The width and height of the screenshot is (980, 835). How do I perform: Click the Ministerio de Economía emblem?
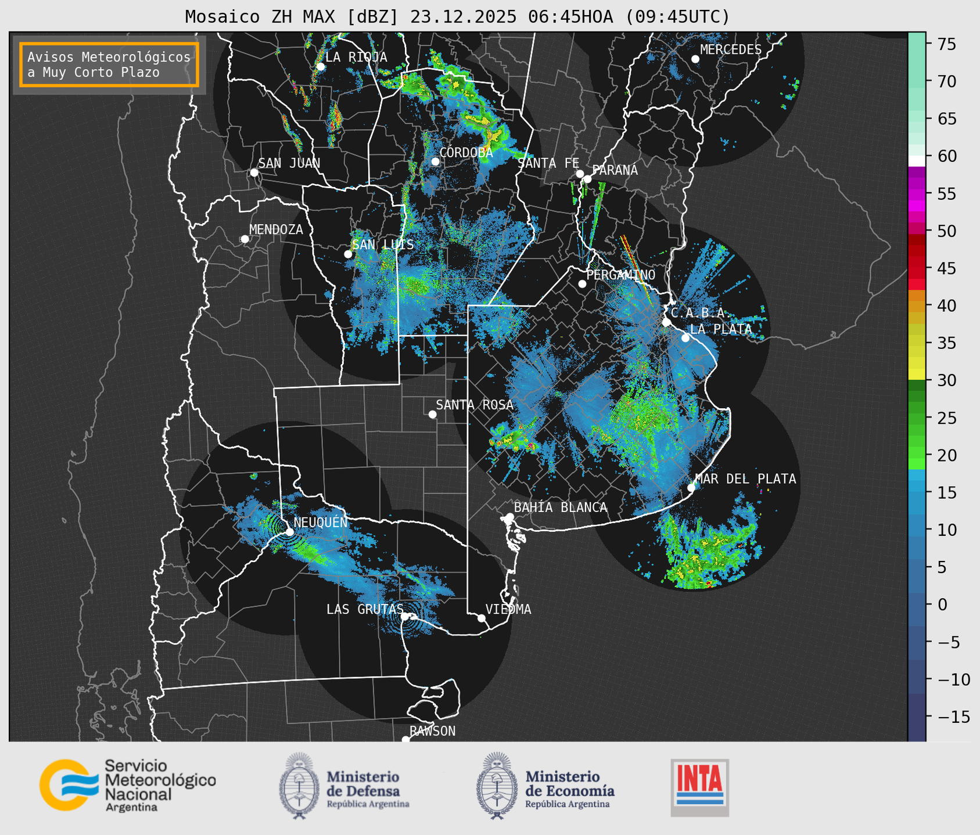497,786
